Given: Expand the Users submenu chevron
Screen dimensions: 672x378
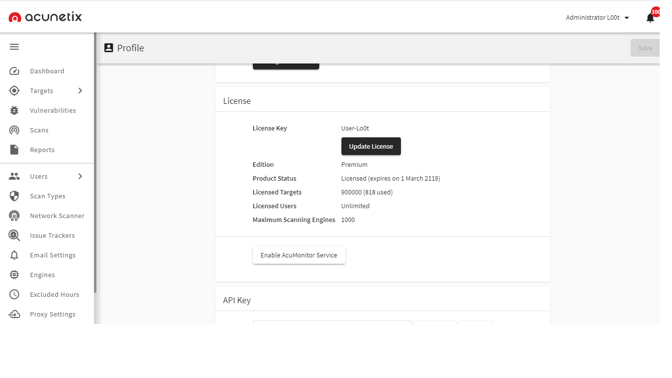Looking at the screenshot, I should click(80, 176).
